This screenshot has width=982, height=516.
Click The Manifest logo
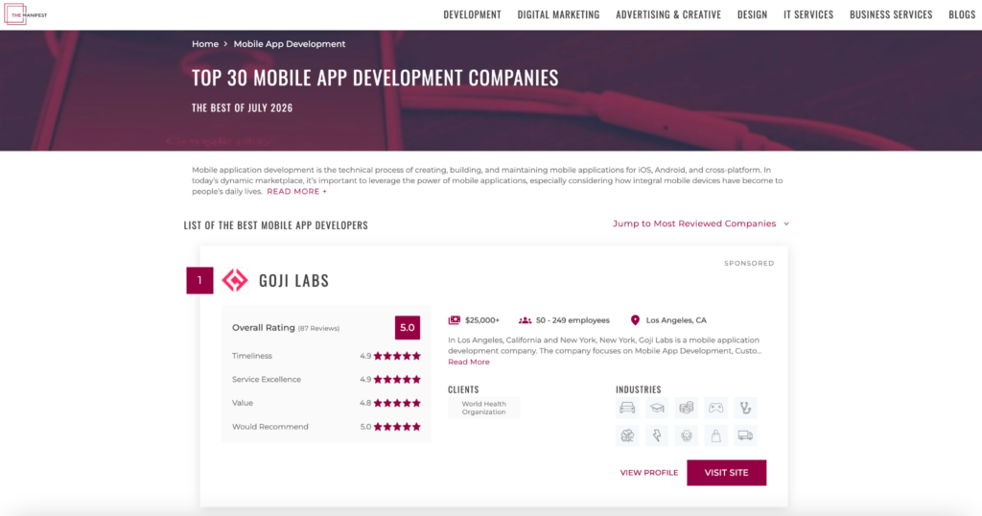(x=26, y=14)
